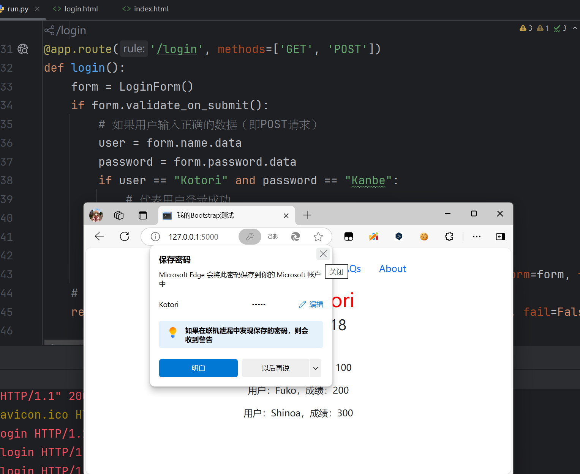Click the password key icon in address bar
Screen dimensions: 580x474
click(250, 237)
